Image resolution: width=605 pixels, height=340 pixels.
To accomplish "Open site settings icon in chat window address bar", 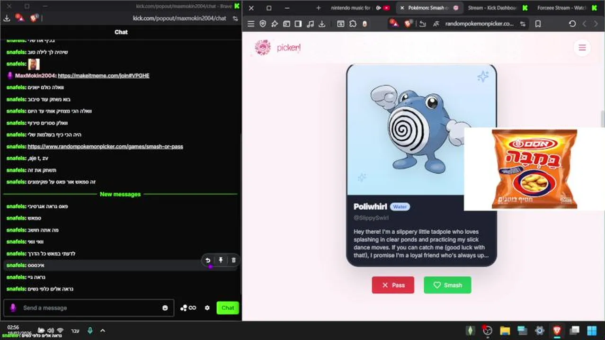I will pyautogui.click(x=235, y=18).
